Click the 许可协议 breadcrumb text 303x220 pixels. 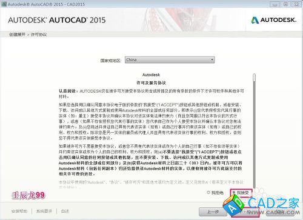[x=39, y=35]
